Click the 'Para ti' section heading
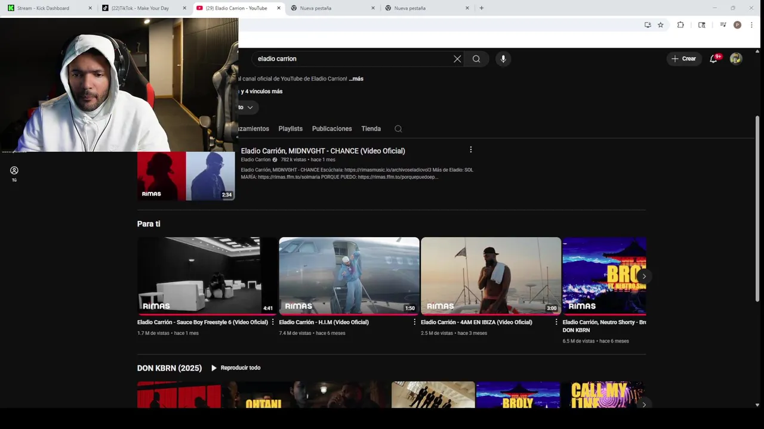Screen dimensions: 764x429 pyautogui.click(x=149, y=224)
